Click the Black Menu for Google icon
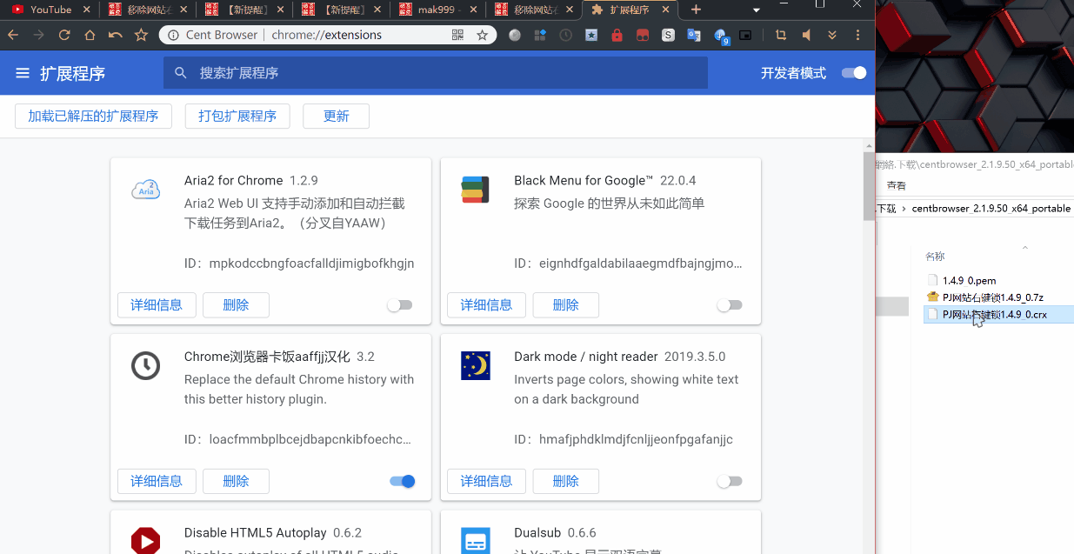1074x554 pixels. 475,190
